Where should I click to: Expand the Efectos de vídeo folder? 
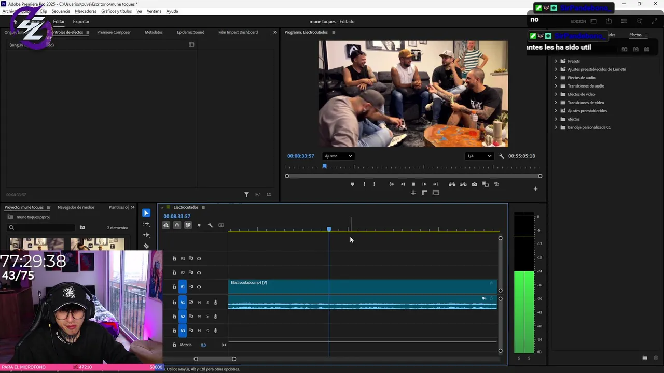tap(556, 94)
